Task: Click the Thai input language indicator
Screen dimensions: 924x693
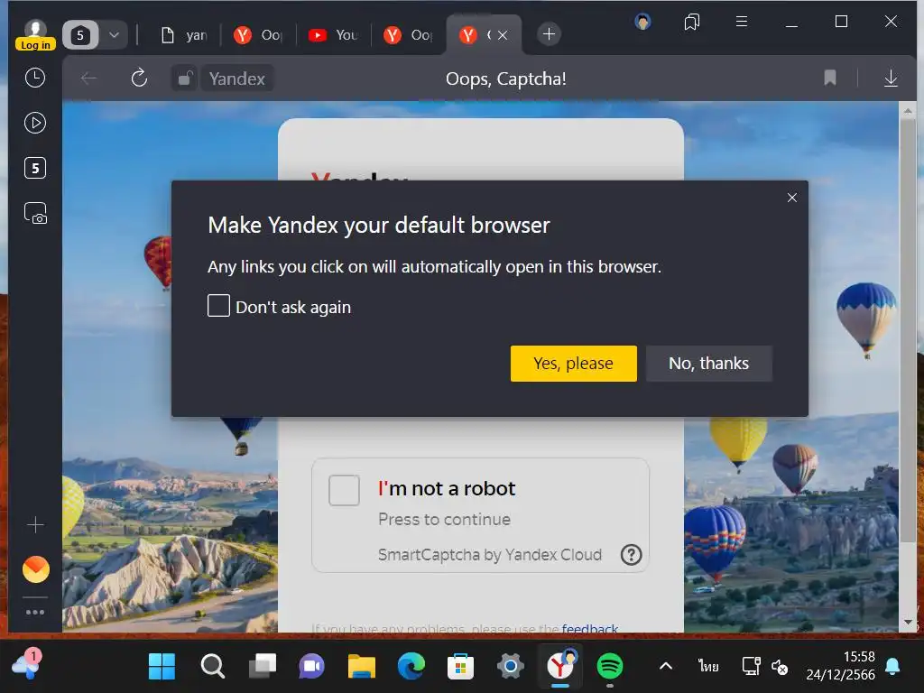Action: coord(708,667)
